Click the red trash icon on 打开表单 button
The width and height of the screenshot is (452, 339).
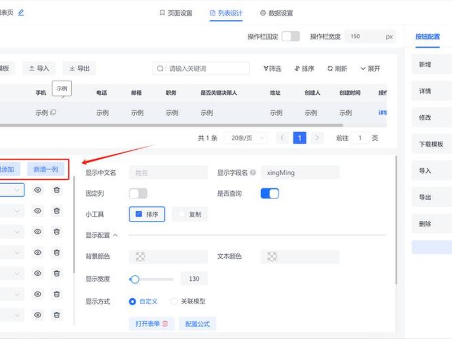tap(165, 324)
